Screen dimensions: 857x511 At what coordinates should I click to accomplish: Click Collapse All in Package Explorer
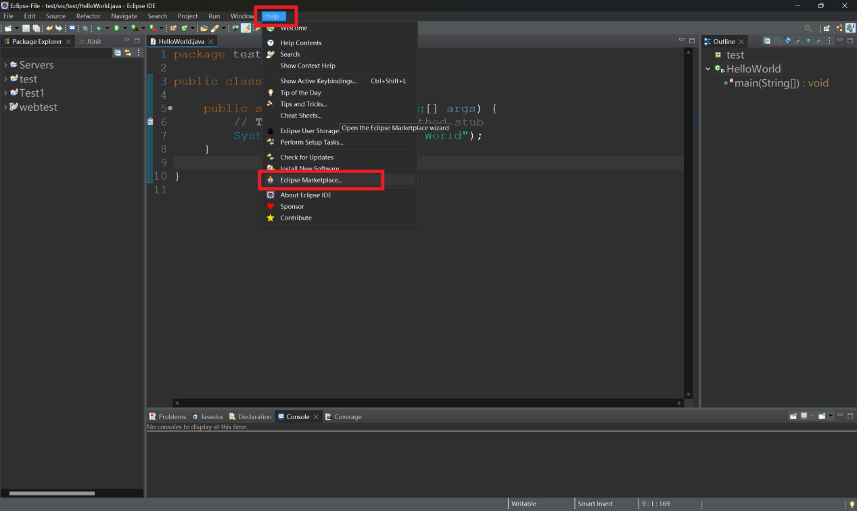click(118, 52)
